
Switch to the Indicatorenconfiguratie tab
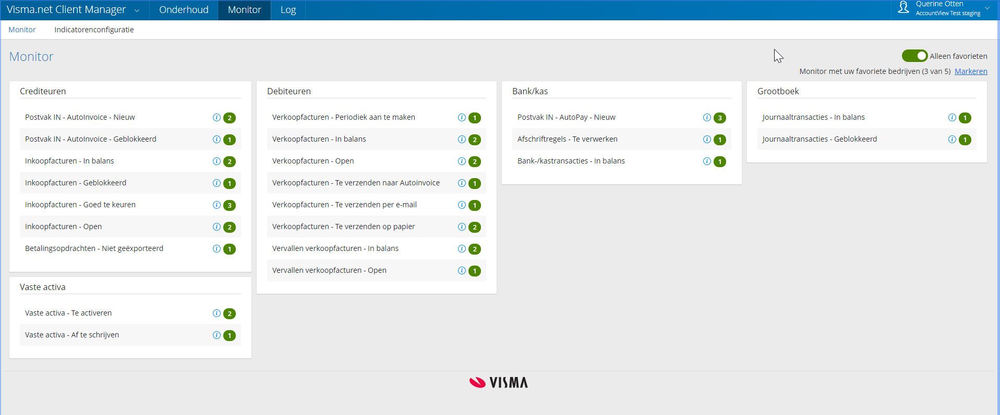(x=94, y=30)
